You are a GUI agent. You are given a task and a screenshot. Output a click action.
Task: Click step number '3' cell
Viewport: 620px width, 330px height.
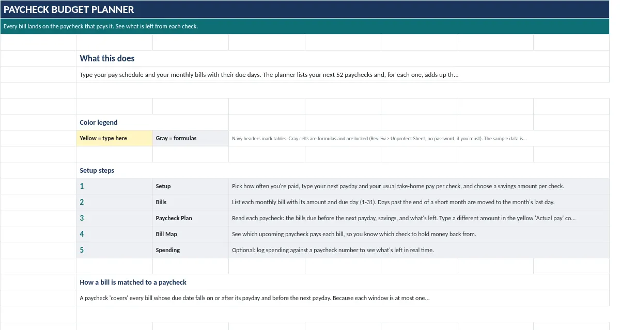coord(114,218)
